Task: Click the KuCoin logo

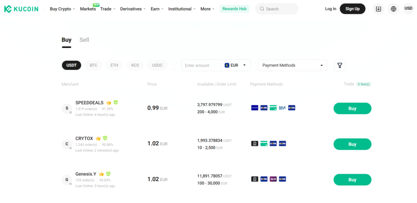Action: coord(21,9)
